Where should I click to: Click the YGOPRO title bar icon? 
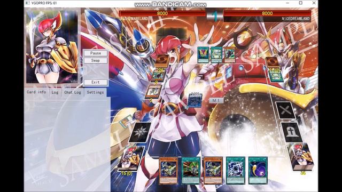(x=27, y=3)
